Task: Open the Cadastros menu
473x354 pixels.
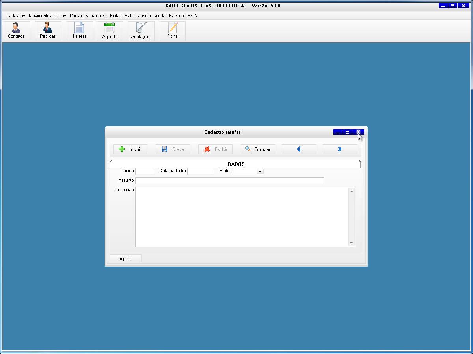Action: coord(16,16)
